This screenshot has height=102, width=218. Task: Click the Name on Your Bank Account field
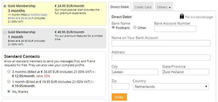click(x=161, y=43)
